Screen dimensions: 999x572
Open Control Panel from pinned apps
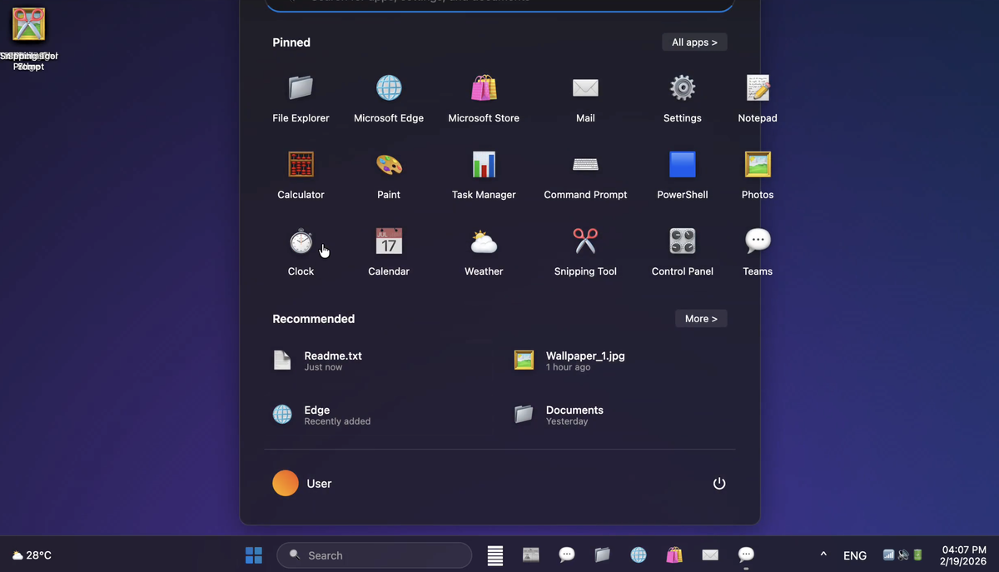pyautogui.click(x=683, y=251)
